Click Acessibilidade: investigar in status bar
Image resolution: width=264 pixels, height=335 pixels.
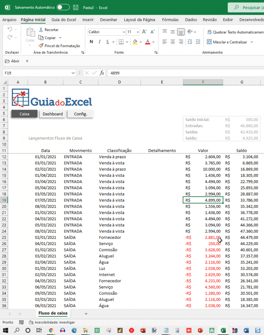coord(52,322)
